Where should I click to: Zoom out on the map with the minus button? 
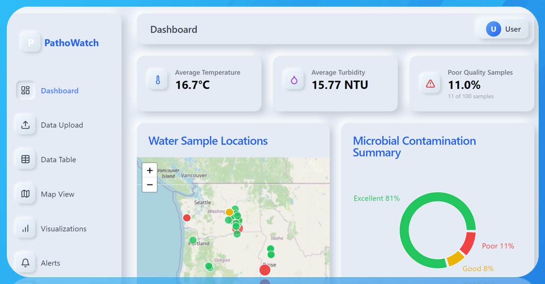(149, 185)
